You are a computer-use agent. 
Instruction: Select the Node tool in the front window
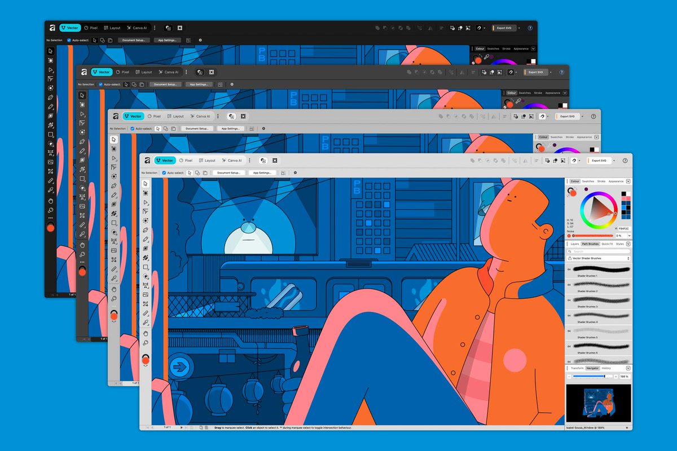145,202
